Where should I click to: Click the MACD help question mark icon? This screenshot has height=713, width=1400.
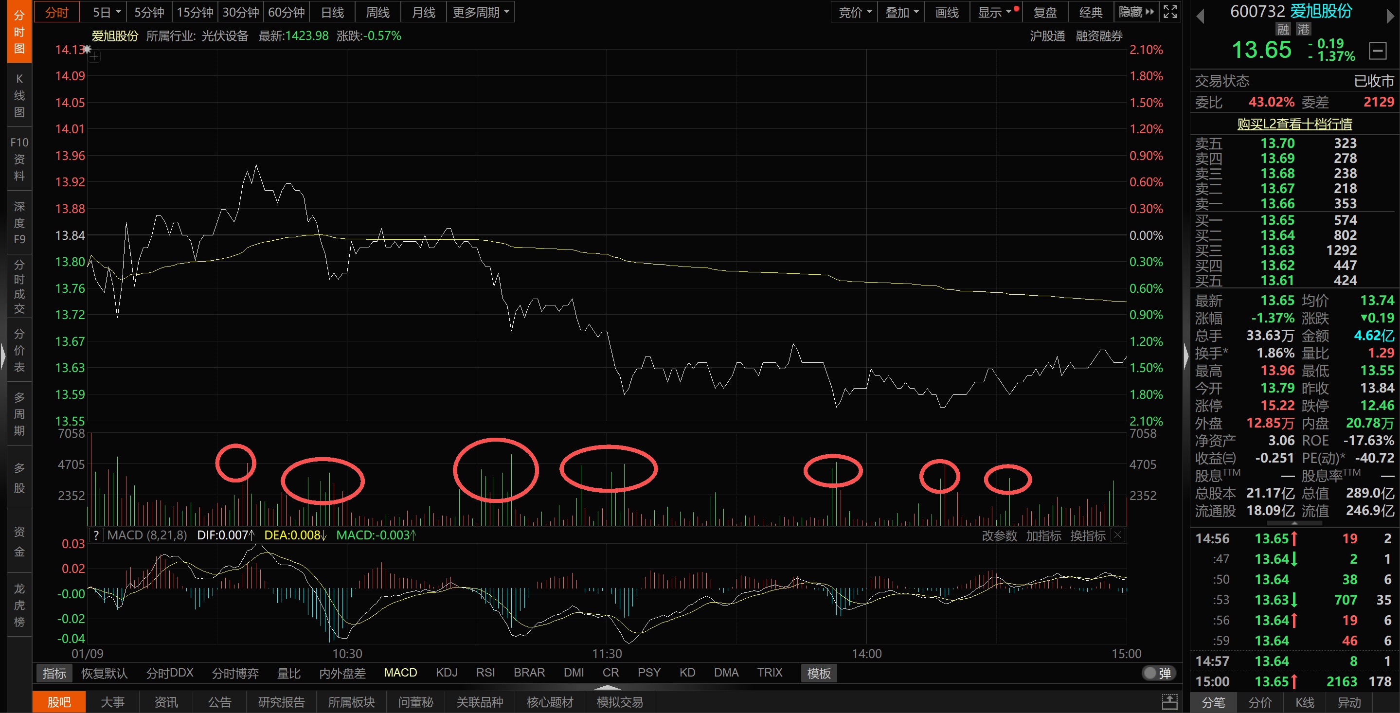tap(96, 535)
